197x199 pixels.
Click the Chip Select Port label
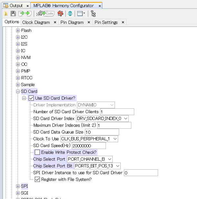49,159
